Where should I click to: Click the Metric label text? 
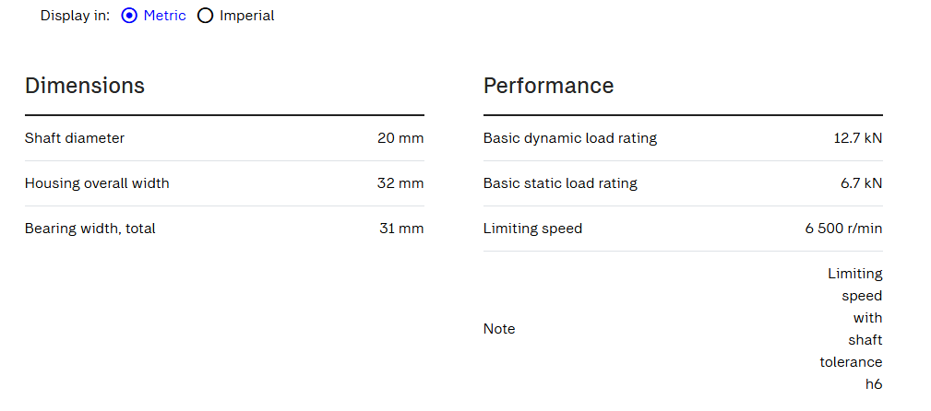point(164,16)
